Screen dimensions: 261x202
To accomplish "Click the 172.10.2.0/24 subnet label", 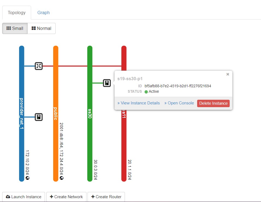I will [x=28, y=163].
